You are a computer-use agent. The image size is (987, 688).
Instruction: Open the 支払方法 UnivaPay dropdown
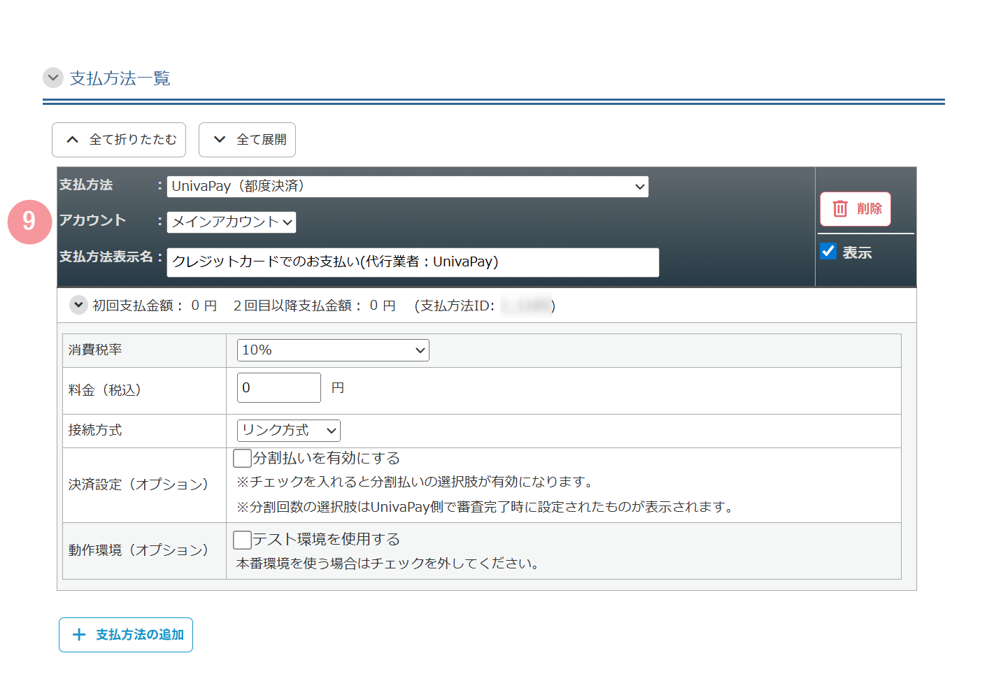click(x=407, y=187)
